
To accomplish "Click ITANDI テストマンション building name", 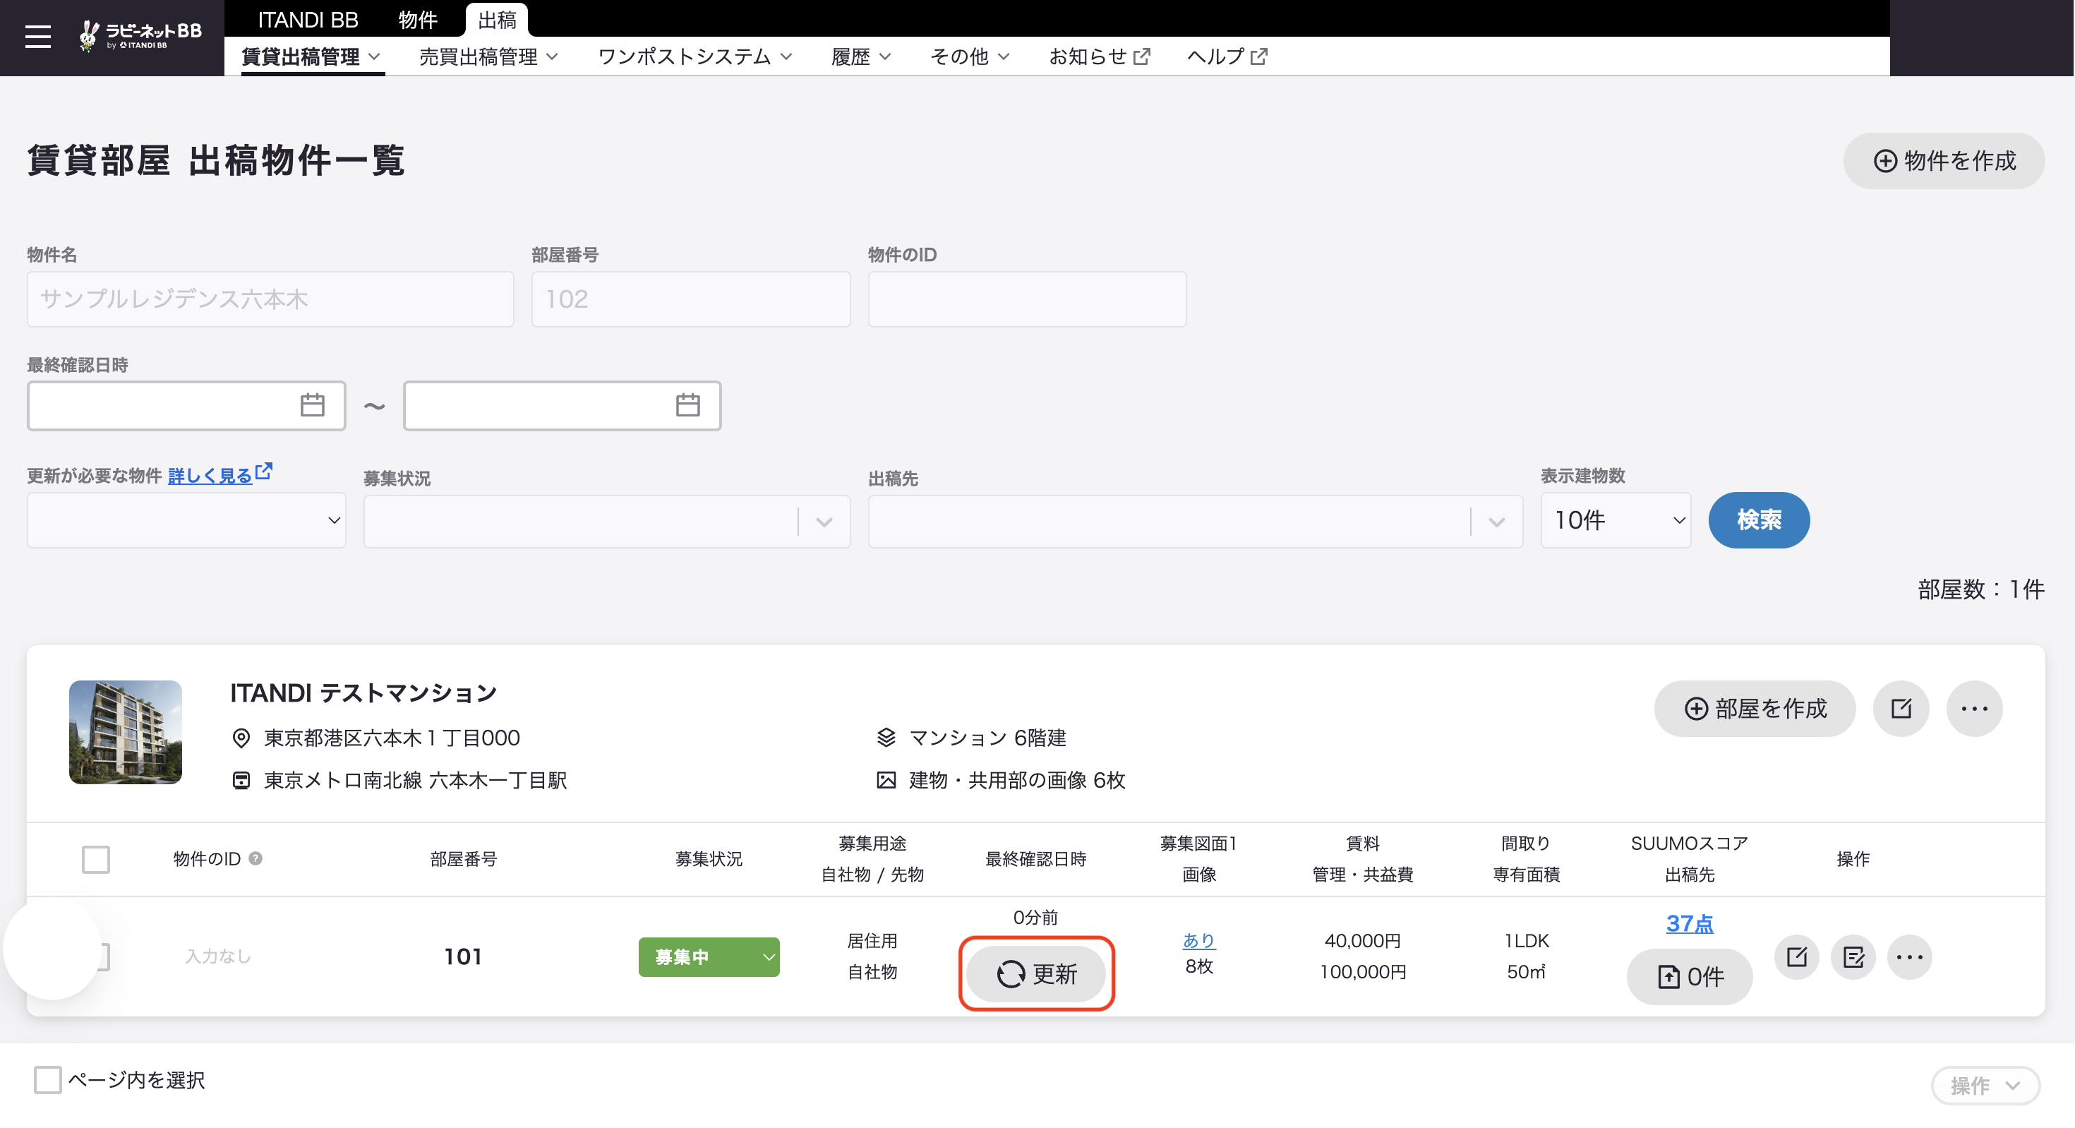I will pyautogui.click(x=363, y=692).
